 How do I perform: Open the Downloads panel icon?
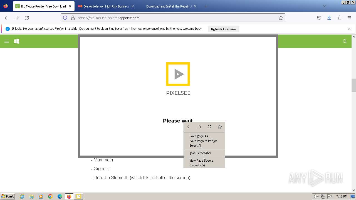(x=329, y=18)
